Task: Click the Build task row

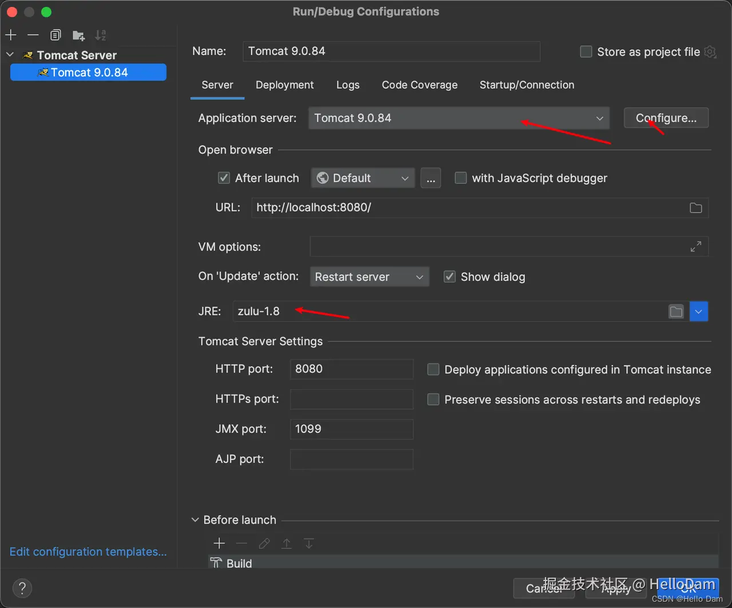Action: coord(463,563)
